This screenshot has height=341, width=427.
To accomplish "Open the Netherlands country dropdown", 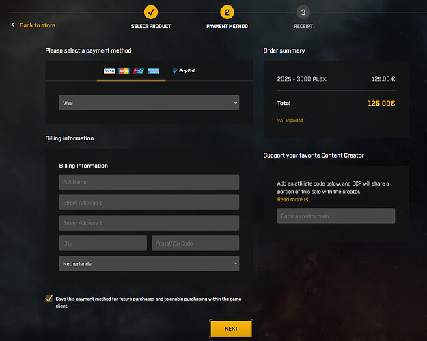I will click(x=149, y=263).
